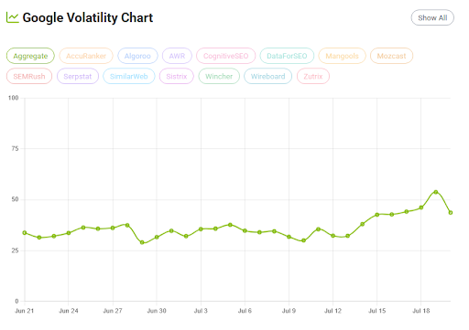Image resolution: width=469 pixels, height=330 pixels.
Task: Enable the CognitiveSEO series
Action: click(x=225, y=56)
